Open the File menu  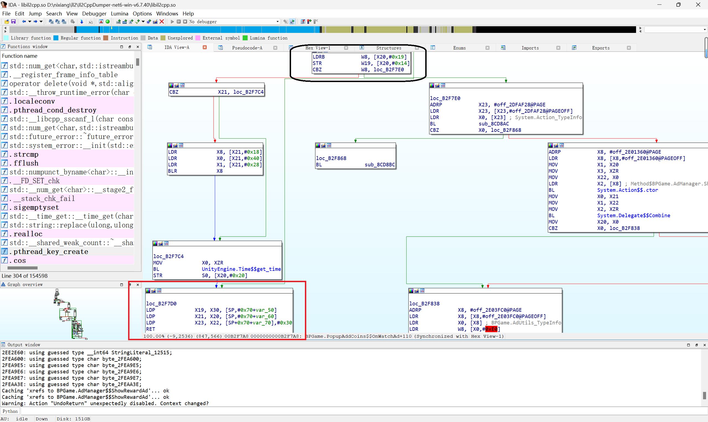[x=6, y=14]
